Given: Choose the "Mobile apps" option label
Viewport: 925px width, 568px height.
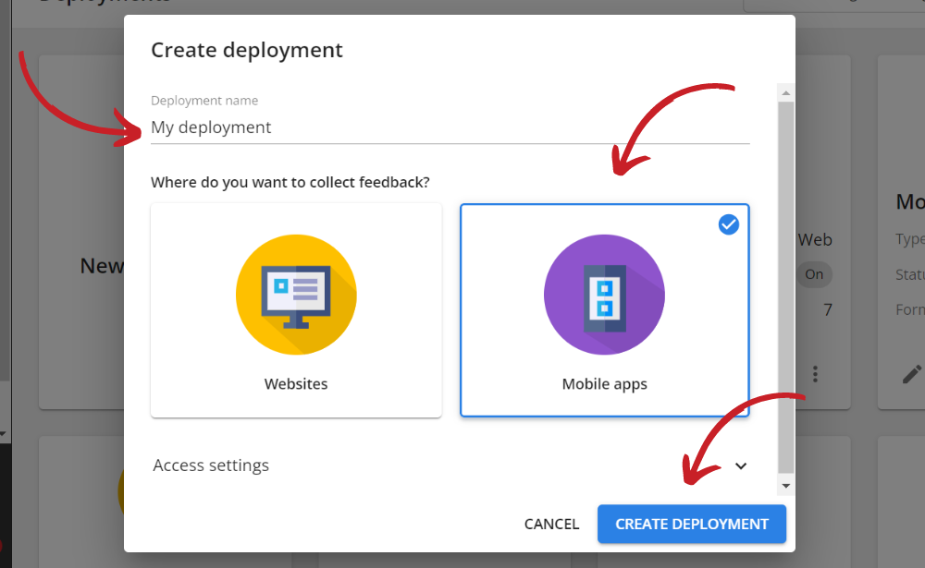Looking at the screenshot, I should tap(604, 384).
